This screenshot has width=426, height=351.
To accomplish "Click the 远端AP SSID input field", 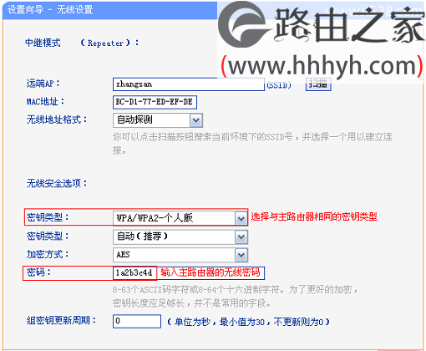I will (189, 84).
